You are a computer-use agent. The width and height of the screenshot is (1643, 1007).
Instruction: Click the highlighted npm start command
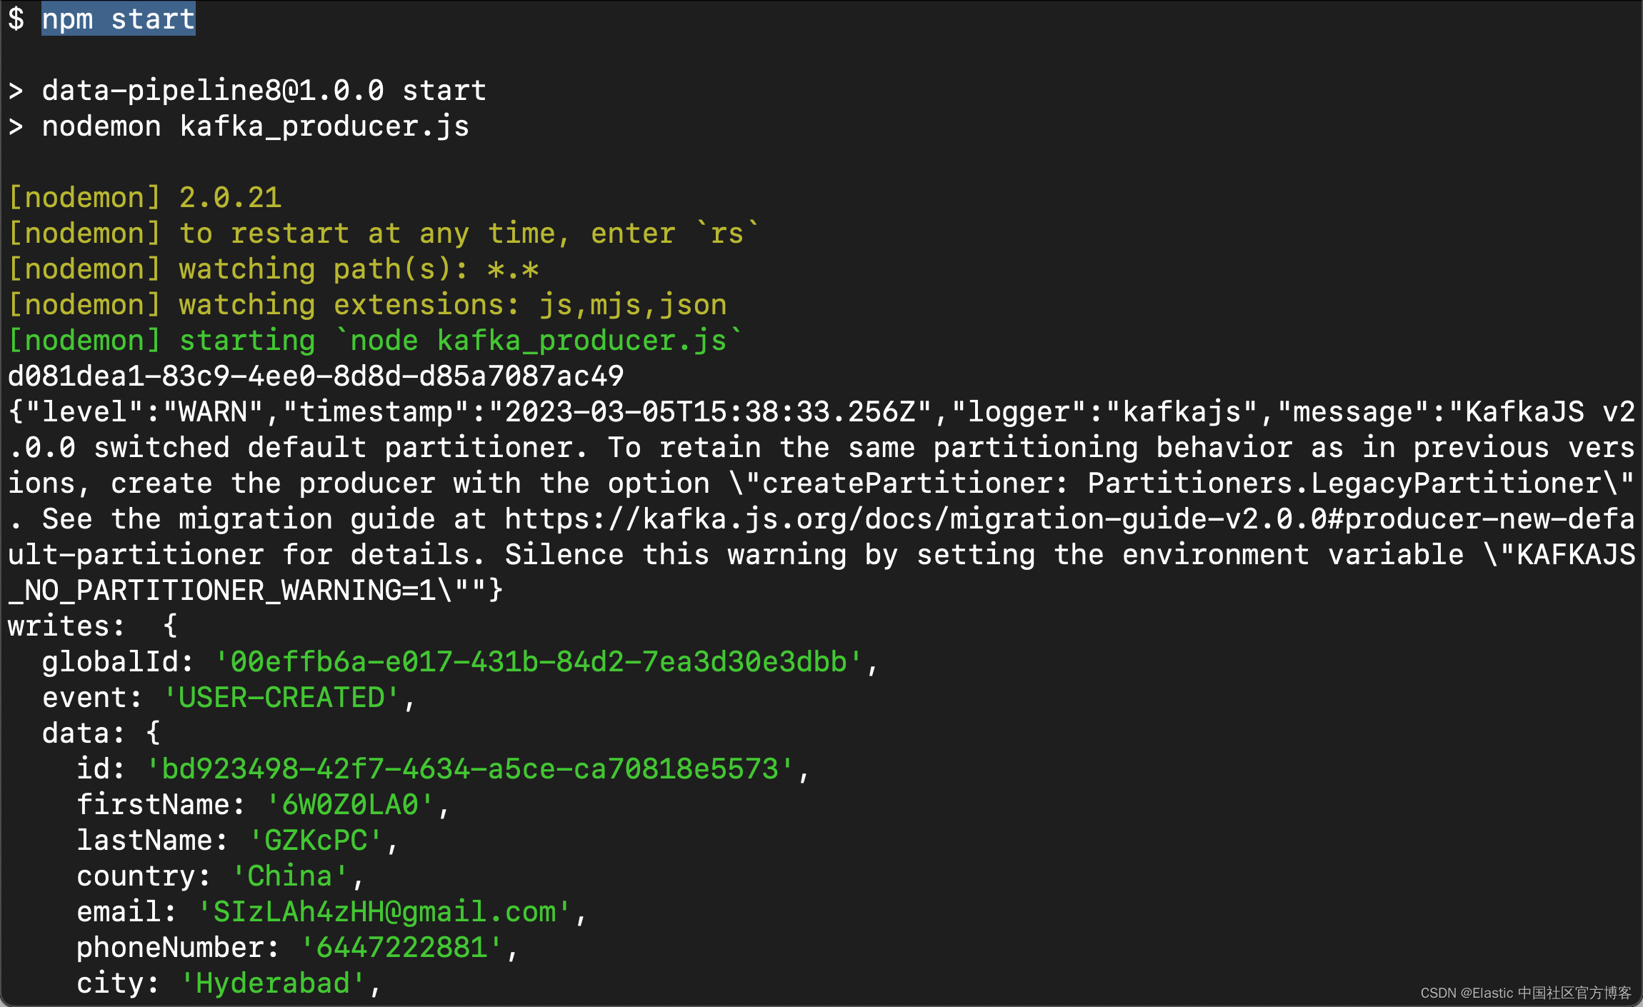(x=118, y=19)
